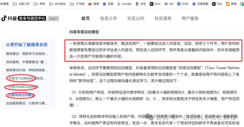
Task: Go to the 社区公约 nav item
Action: click(x=136, y=19)
